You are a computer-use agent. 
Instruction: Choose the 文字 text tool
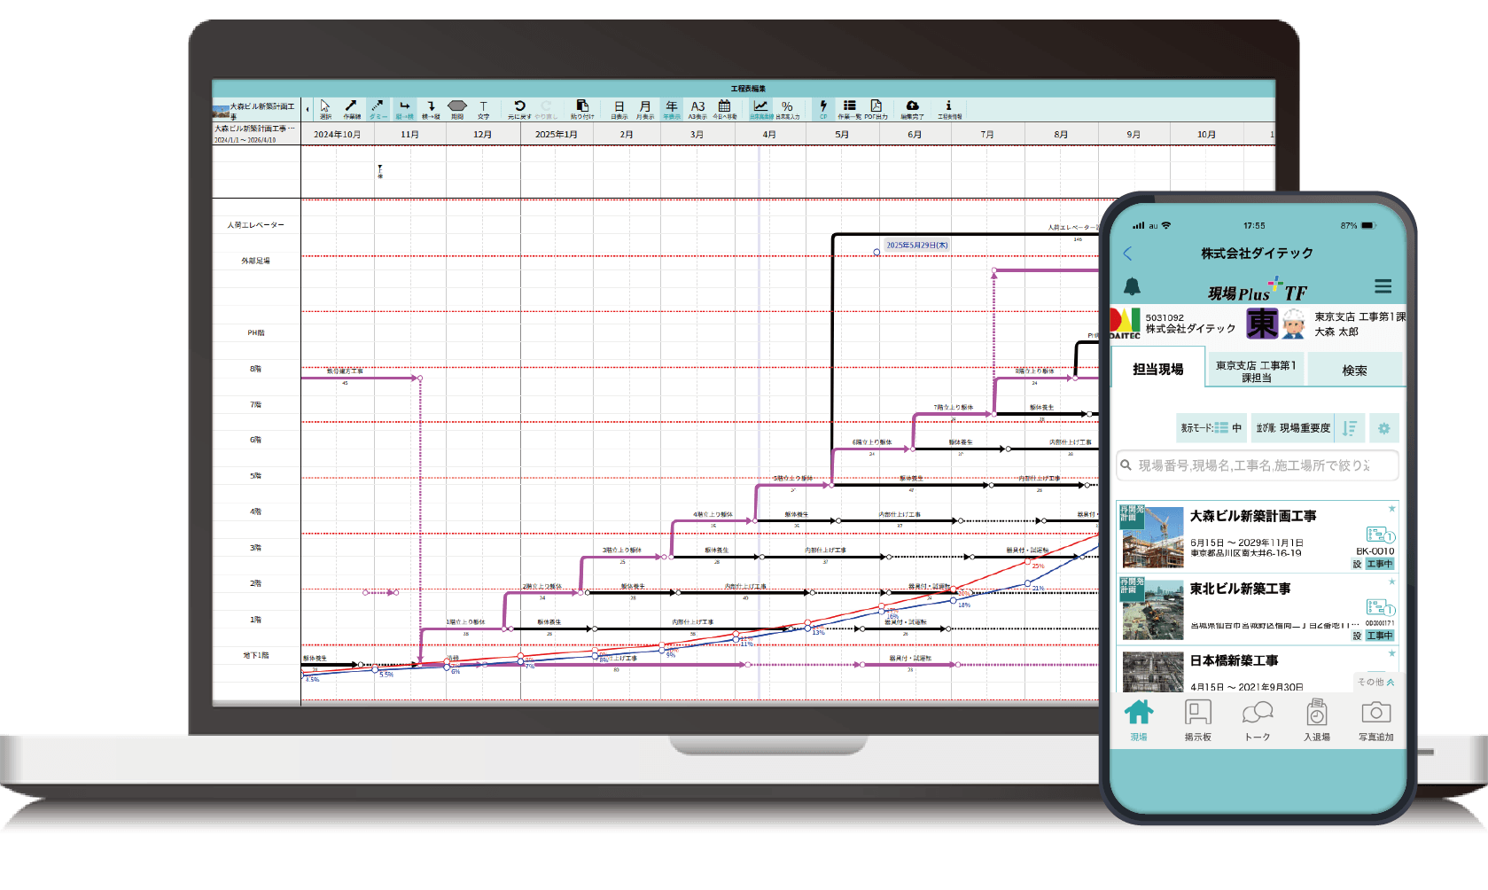pyautogui.click(x=484, y=109)
